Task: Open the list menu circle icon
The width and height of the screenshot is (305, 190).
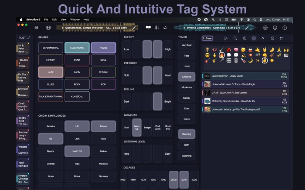Action: pos(265,28)
